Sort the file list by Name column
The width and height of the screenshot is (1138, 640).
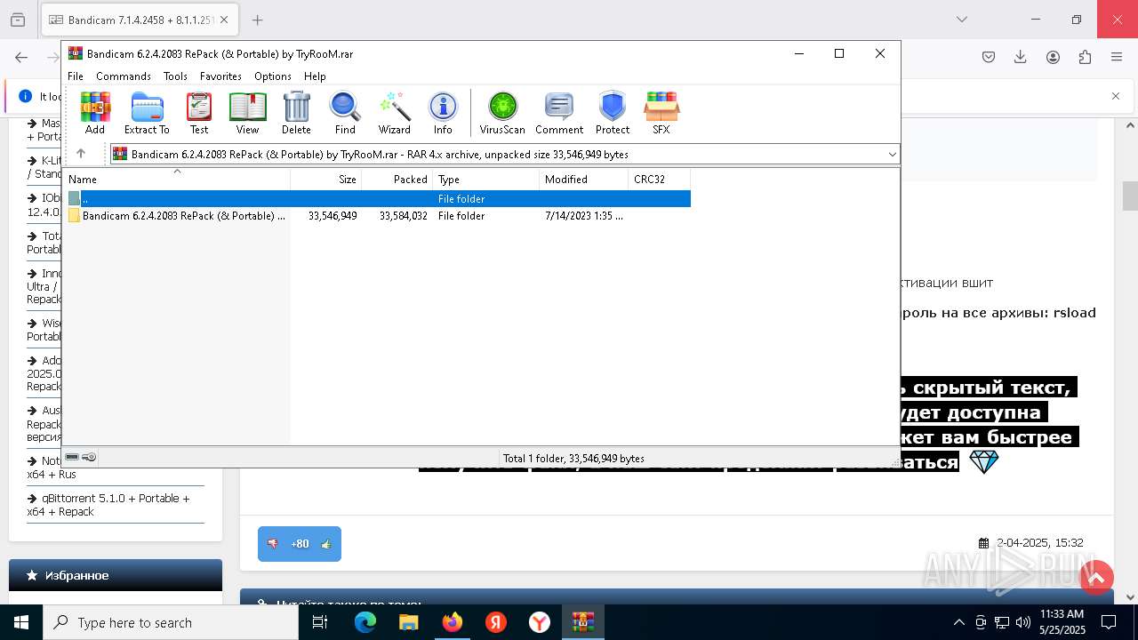pos(177,179)
